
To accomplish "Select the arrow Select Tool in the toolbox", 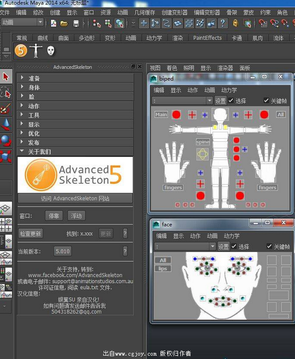I will coord(6,76).
